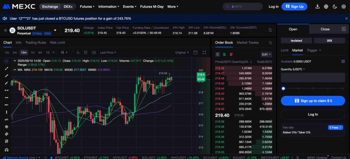The image size is (350, 159).
Task: Click the MYX search box
Action: 243,6
